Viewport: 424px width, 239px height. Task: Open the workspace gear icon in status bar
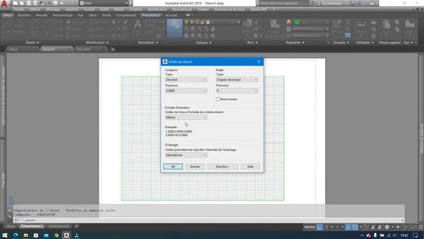[x=387, y=227]
